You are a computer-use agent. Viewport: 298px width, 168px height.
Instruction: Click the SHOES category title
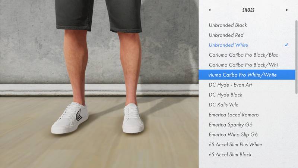[248, 10]
